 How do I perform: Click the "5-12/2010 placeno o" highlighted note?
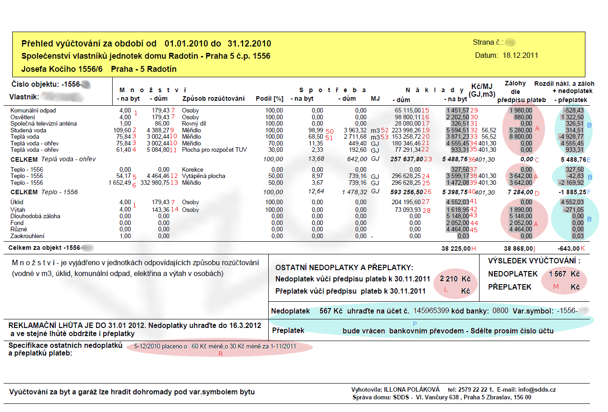(x=161, y=346)
